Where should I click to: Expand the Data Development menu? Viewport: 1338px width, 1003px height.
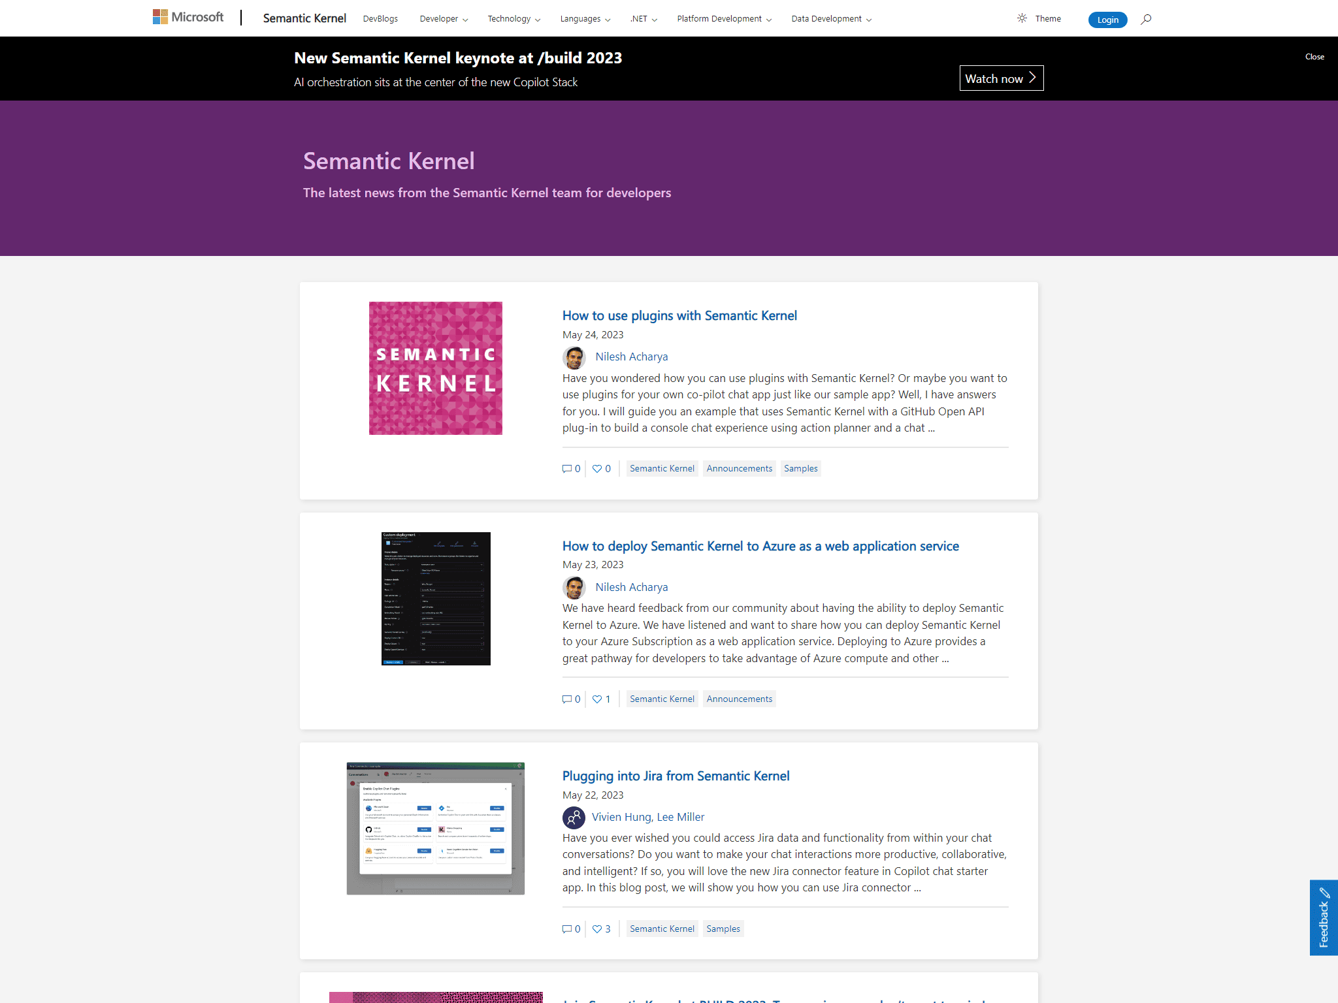(x=832, y=19)
